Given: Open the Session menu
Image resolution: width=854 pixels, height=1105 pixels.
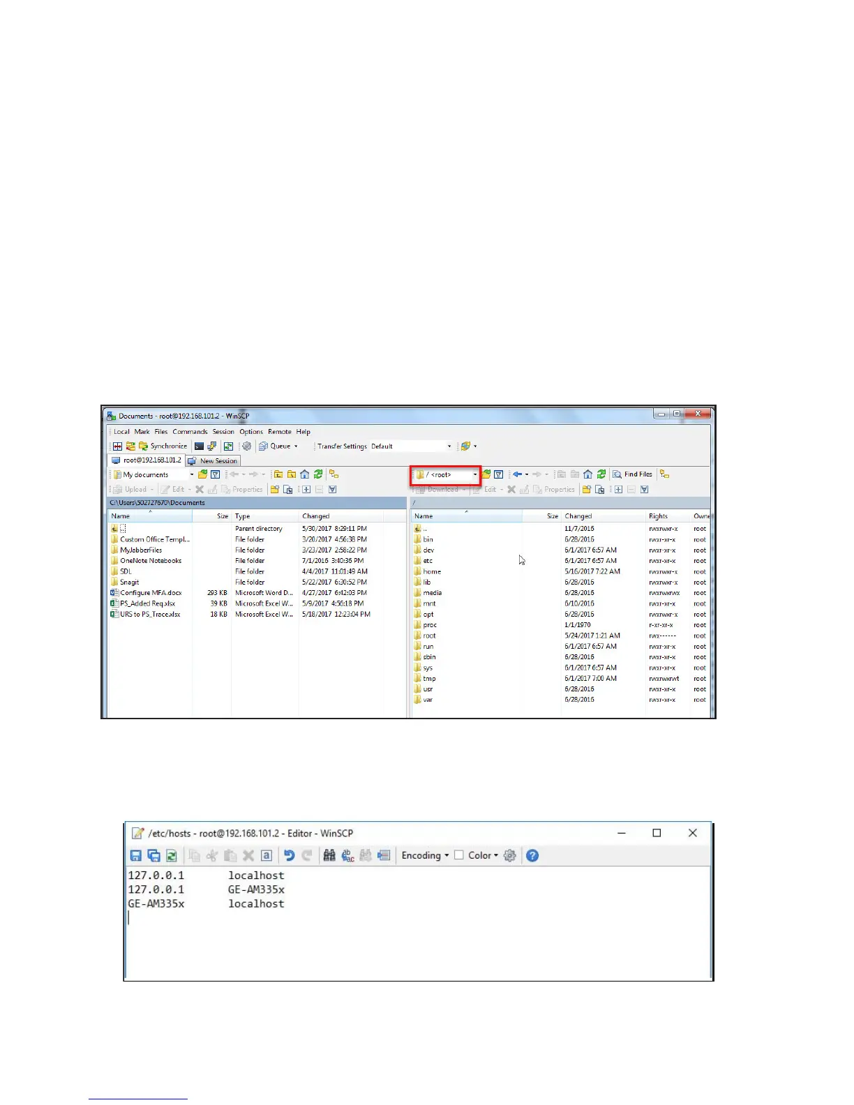Looking at the screenshot, I should click(223, 432).
